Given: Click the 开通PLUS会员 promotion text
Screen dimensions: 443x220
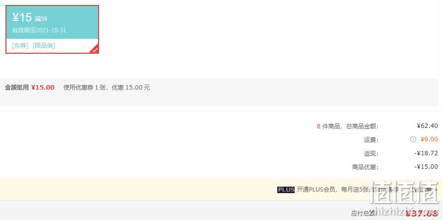Looking at the screenshot, I should pos(315,190).
